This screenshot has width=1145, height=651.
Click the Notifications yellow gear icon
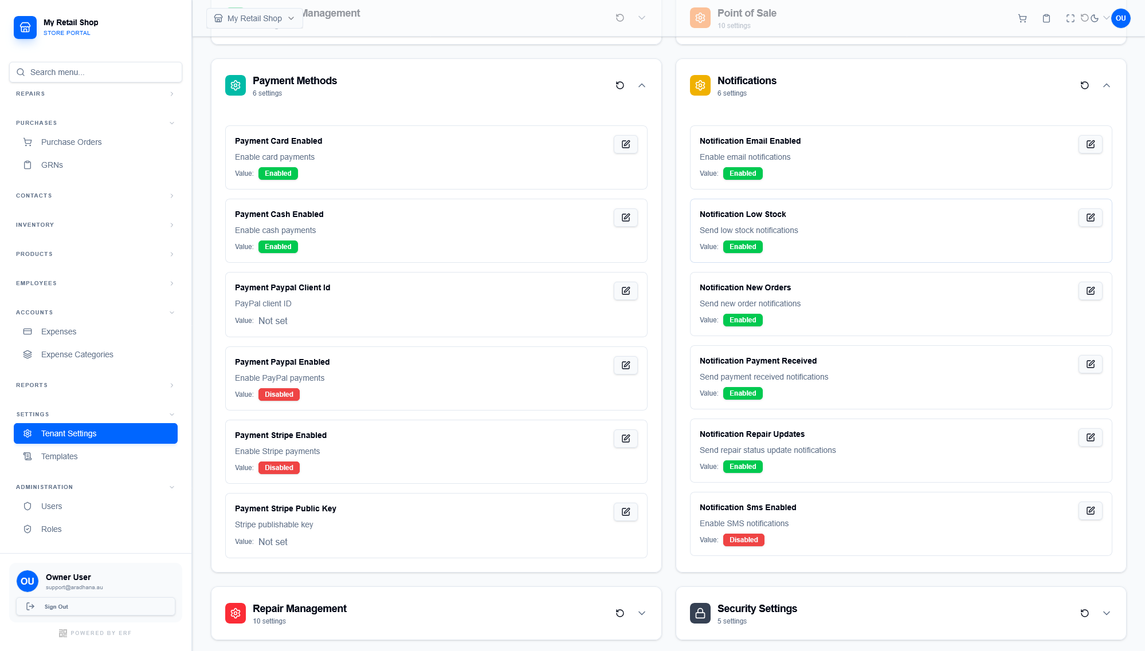click(700, 85)
